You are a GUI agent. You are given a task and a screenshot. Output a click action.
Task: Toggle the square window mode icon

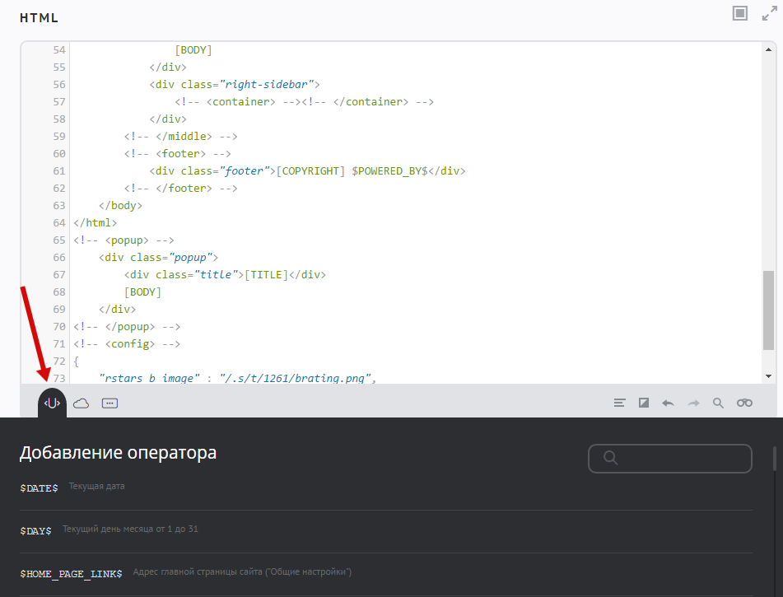[740, 13]
